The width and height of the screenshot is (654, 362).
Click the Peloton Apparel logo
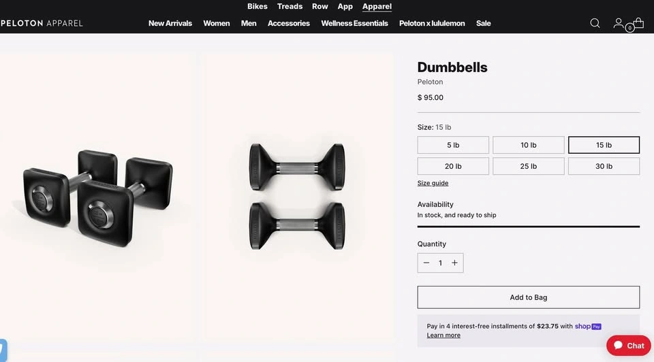42,23
